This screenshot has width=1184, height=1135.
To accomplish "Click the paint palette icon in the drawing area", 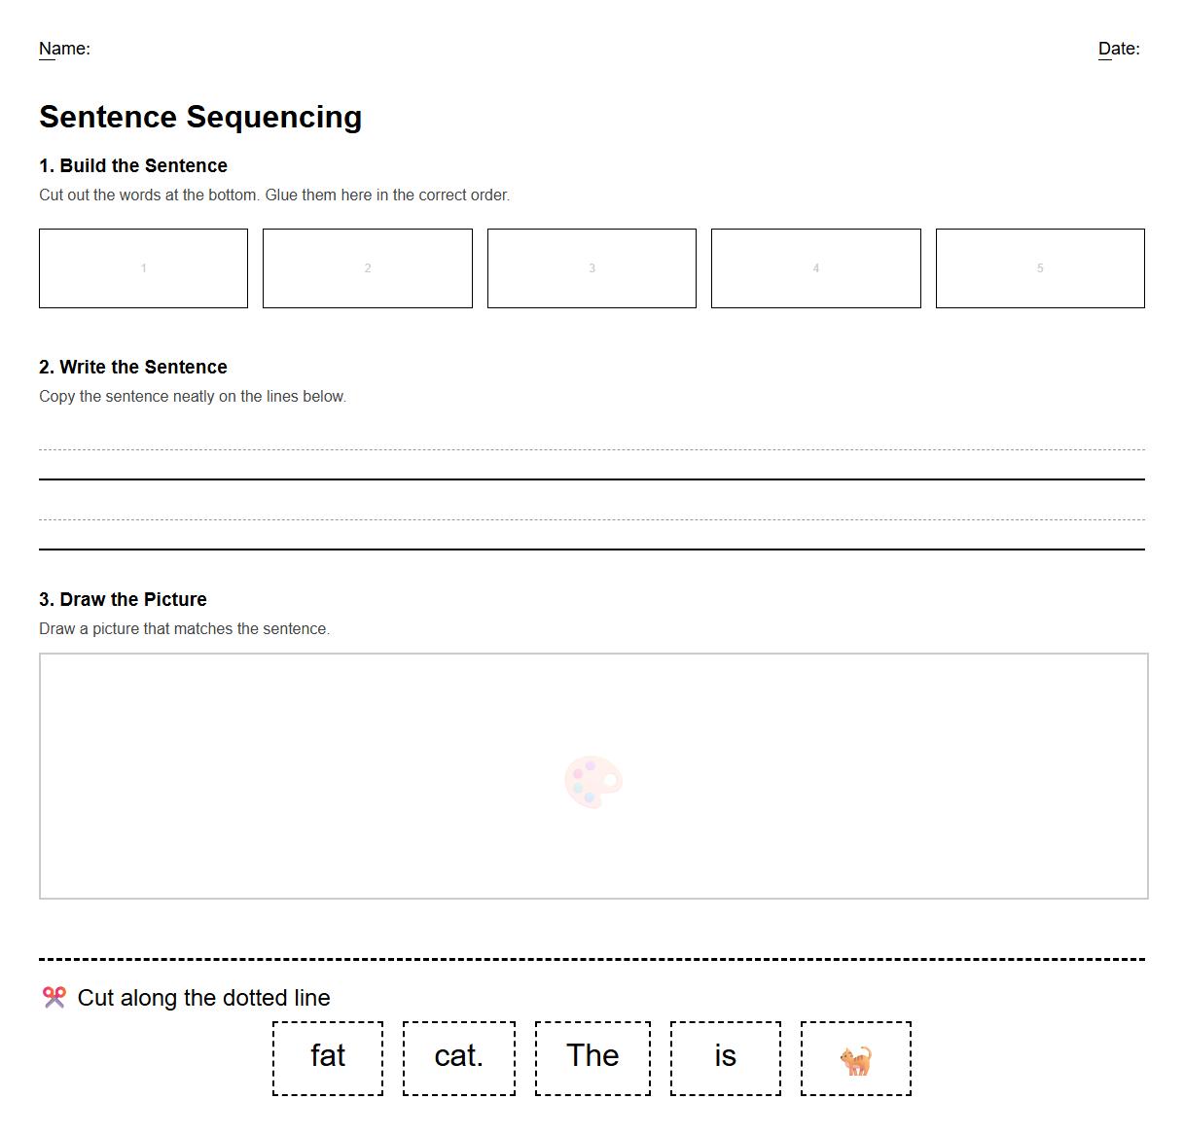I will (x=592, y=781).
